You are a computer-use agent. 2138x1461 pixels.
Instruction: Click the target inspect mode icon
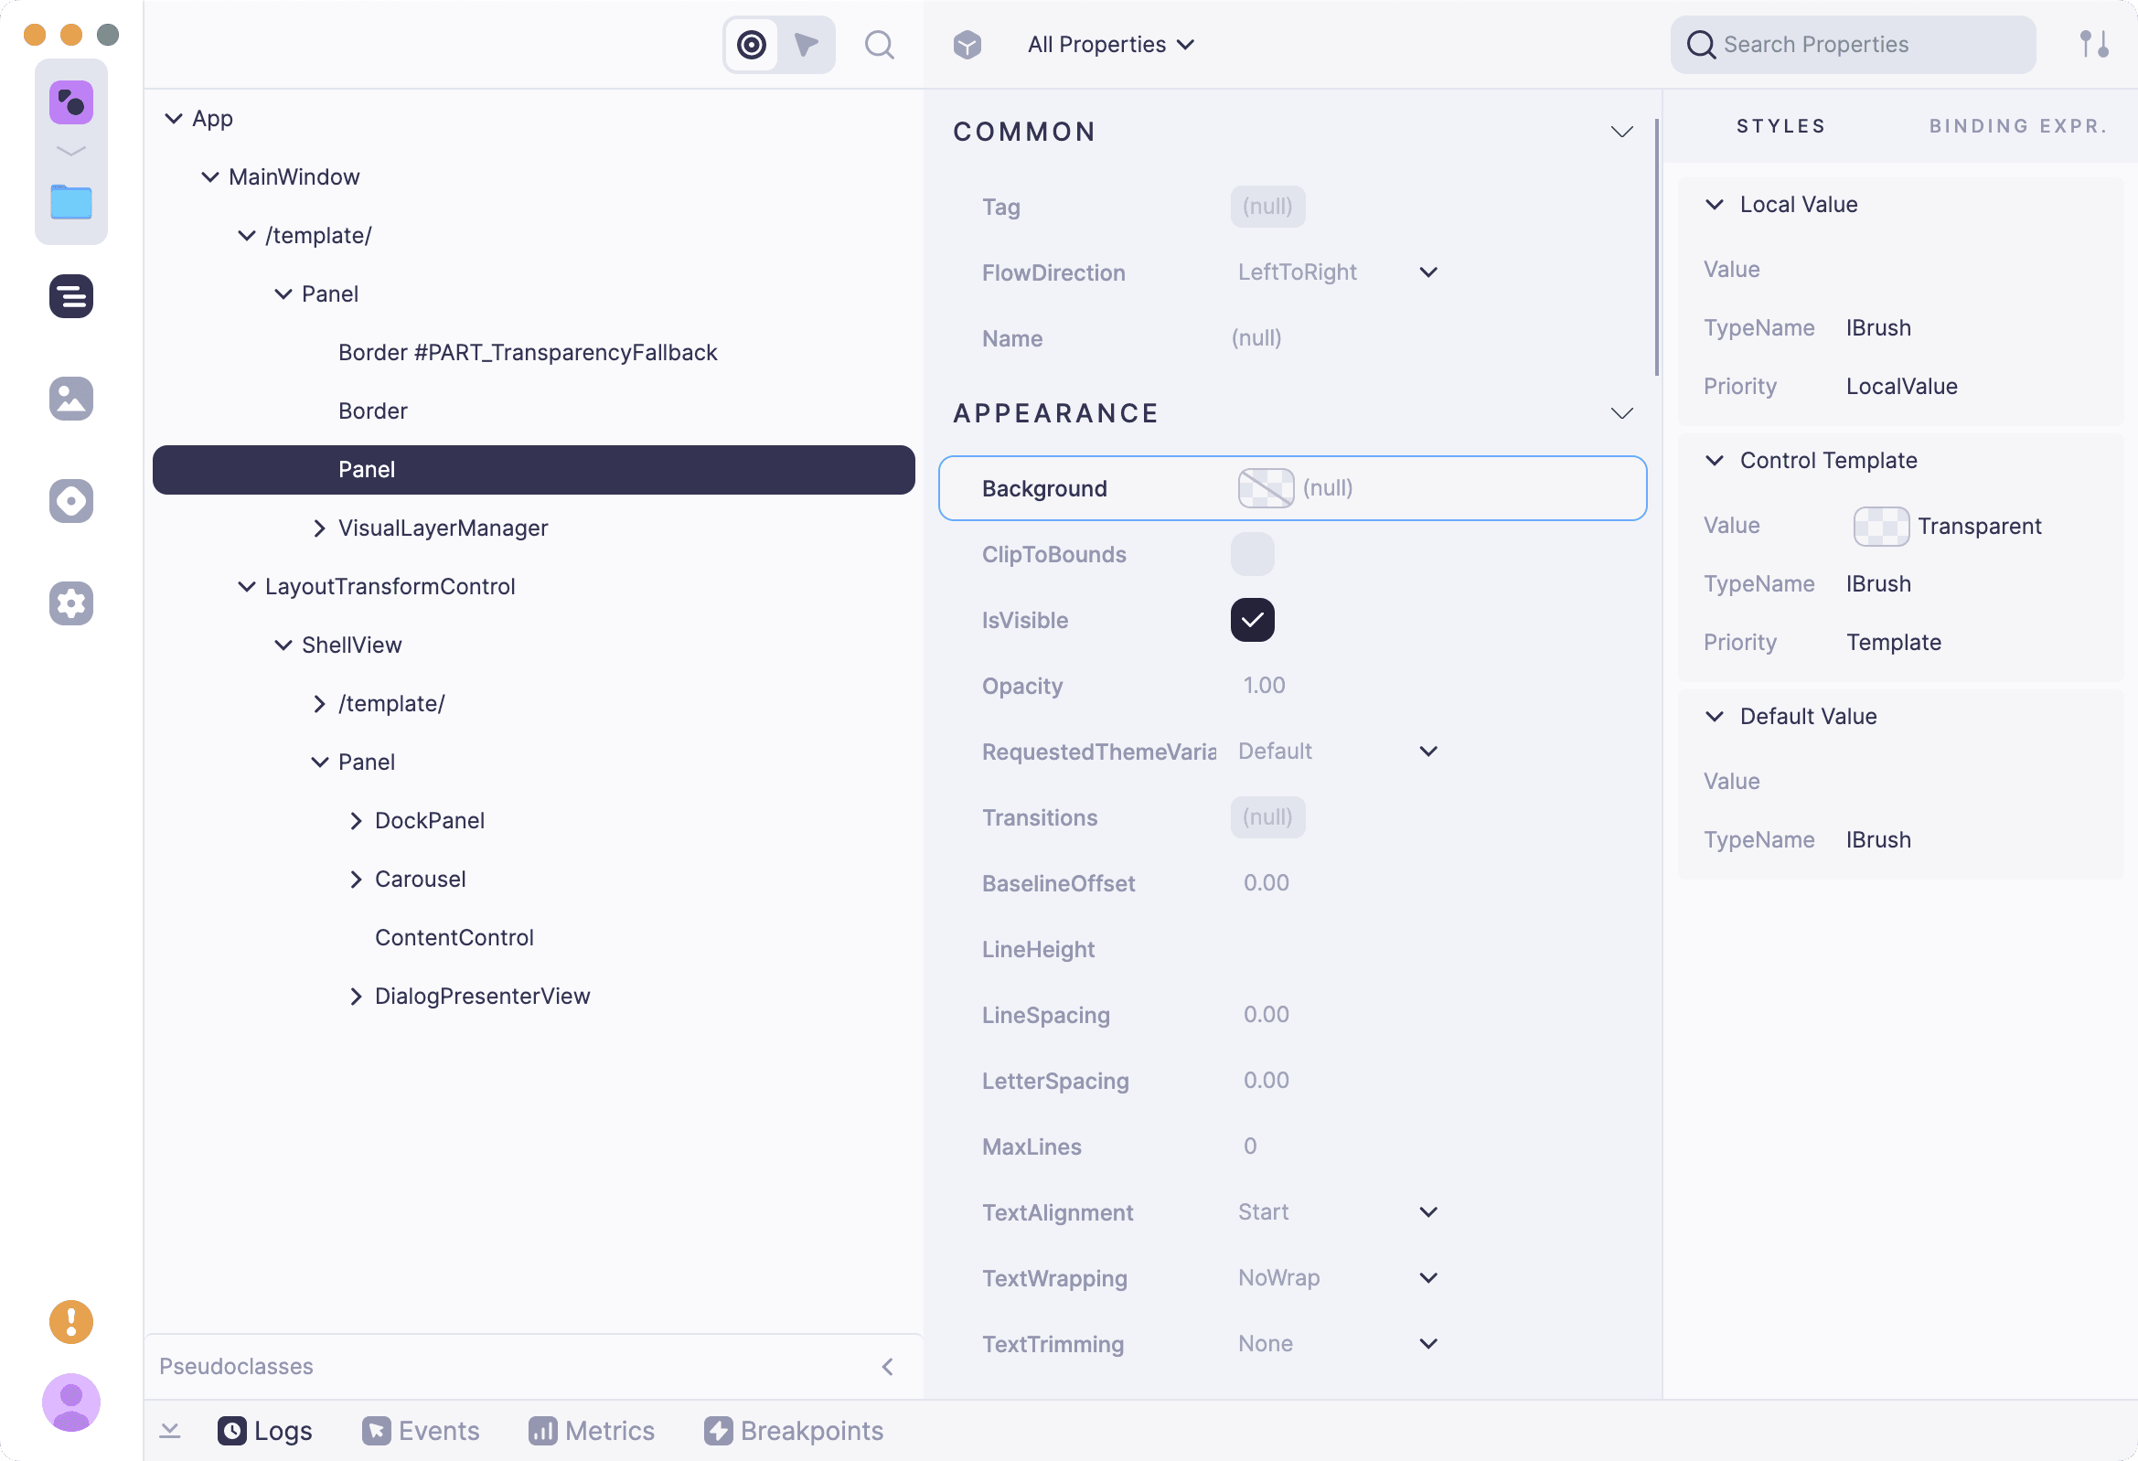coord(752,44)
